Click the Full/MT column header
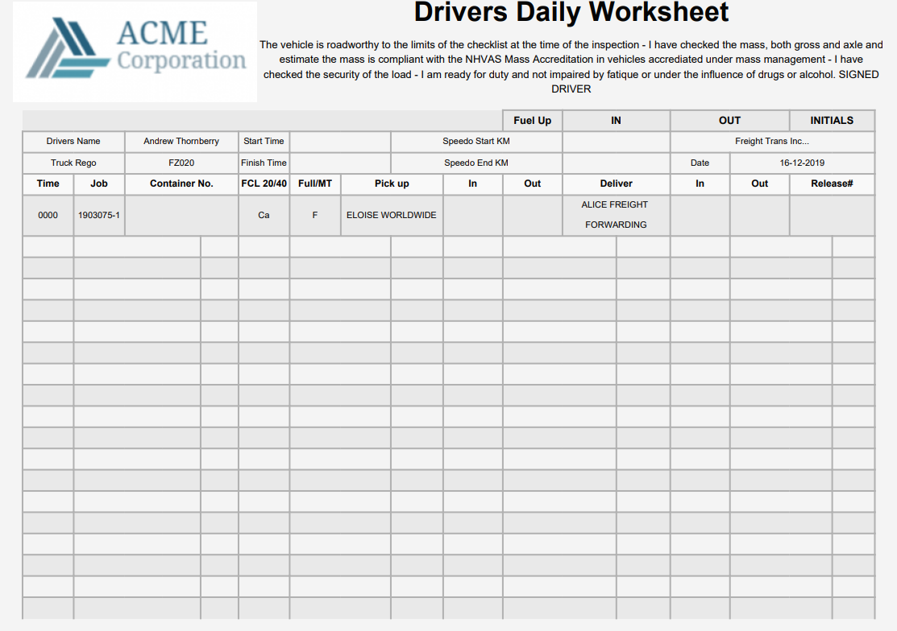Image resolution: width=897 pixels, height=631 pixels. (x=315, y=184)
